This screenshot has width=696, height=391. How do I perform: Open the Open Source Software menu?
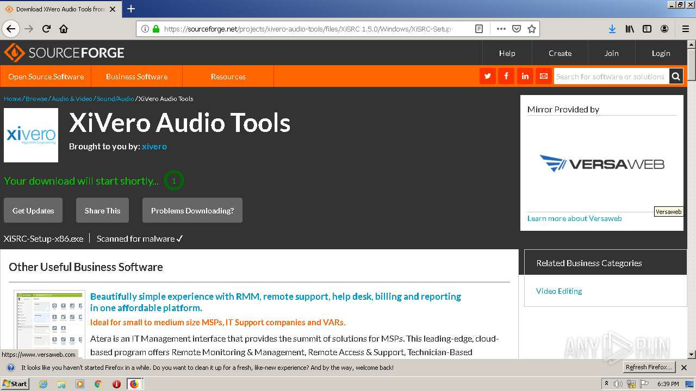pyautogui.click(x=46, y=76)
